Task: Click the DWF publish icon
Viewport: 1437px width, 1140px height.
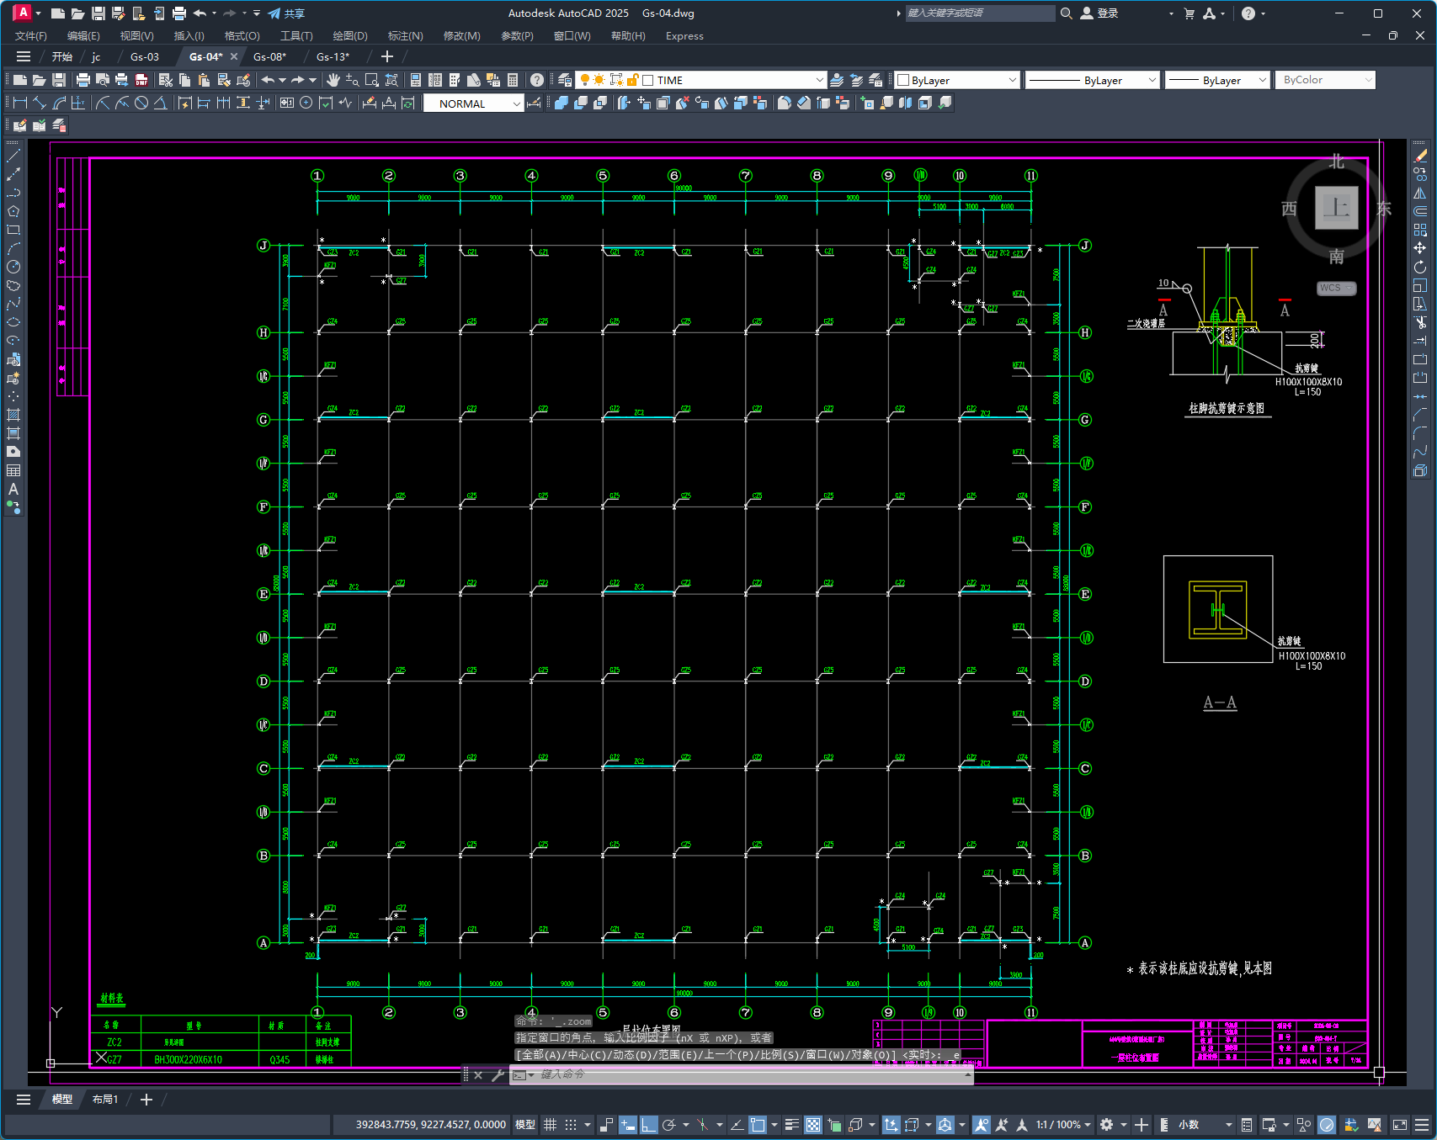Action: click(141, 80)
